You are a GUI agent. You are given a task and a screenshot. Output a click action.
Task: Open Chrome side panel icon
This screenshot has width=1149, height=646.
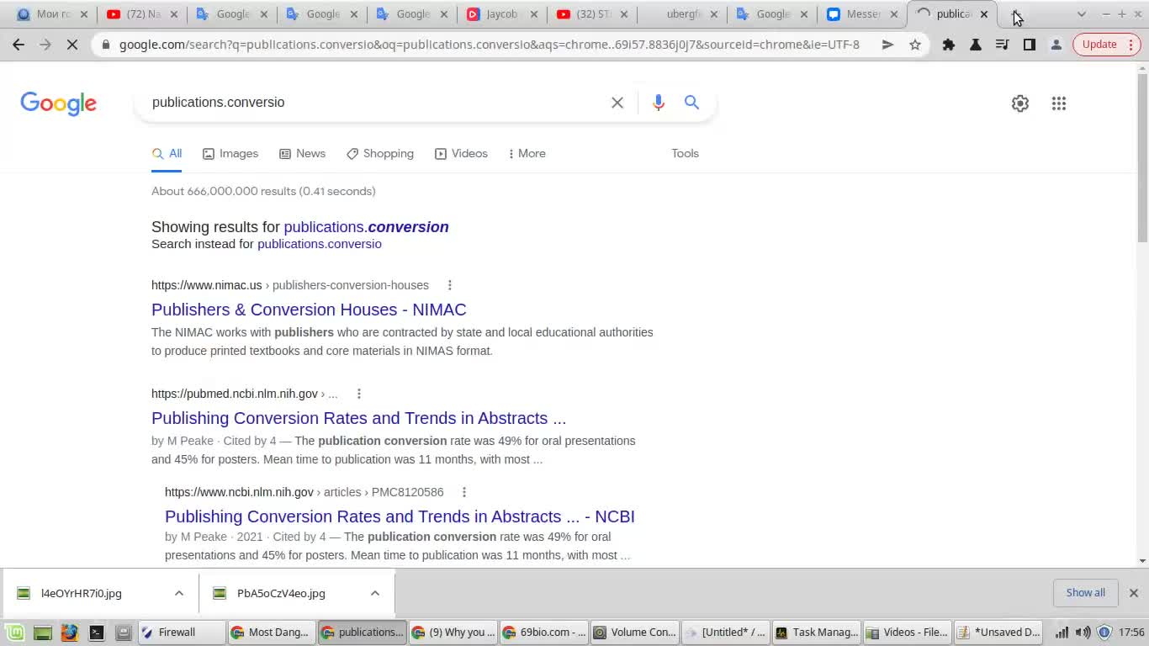pos(1030,45)
